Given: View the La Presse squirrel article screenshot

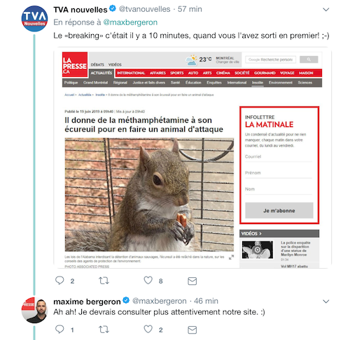Looking at the screenshot, I should coord(192,158).
